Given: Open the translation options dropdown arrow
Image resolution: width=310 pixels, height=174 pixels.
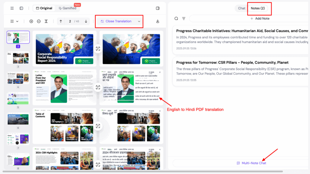Looking at the screenshot, I should pos(139,21).
